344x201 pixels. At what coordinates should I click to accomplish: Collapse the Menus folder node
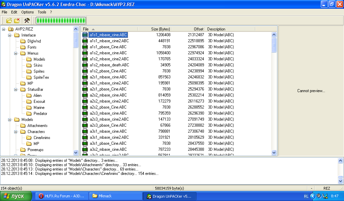coord(15,53)
